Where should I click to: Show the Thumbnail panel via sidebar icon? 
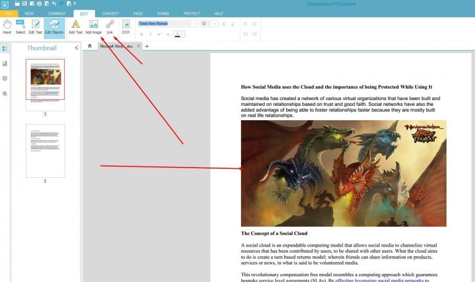[5, 49]
